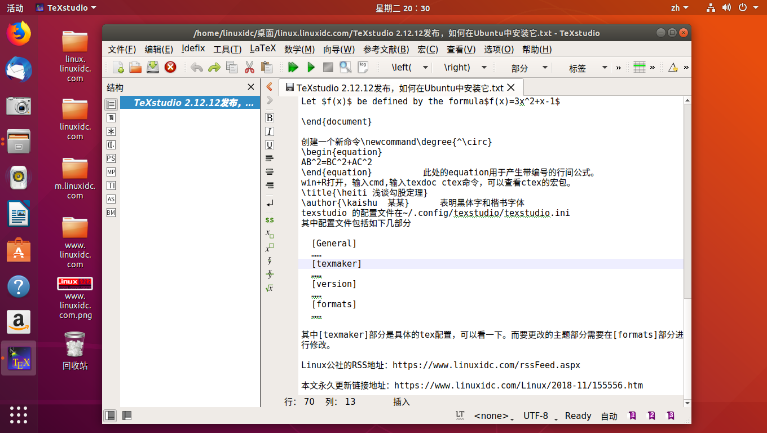This screenshot has height=433, width=767.
Task: Go to previous document with orange chevron
Action: tap(270, 87)
